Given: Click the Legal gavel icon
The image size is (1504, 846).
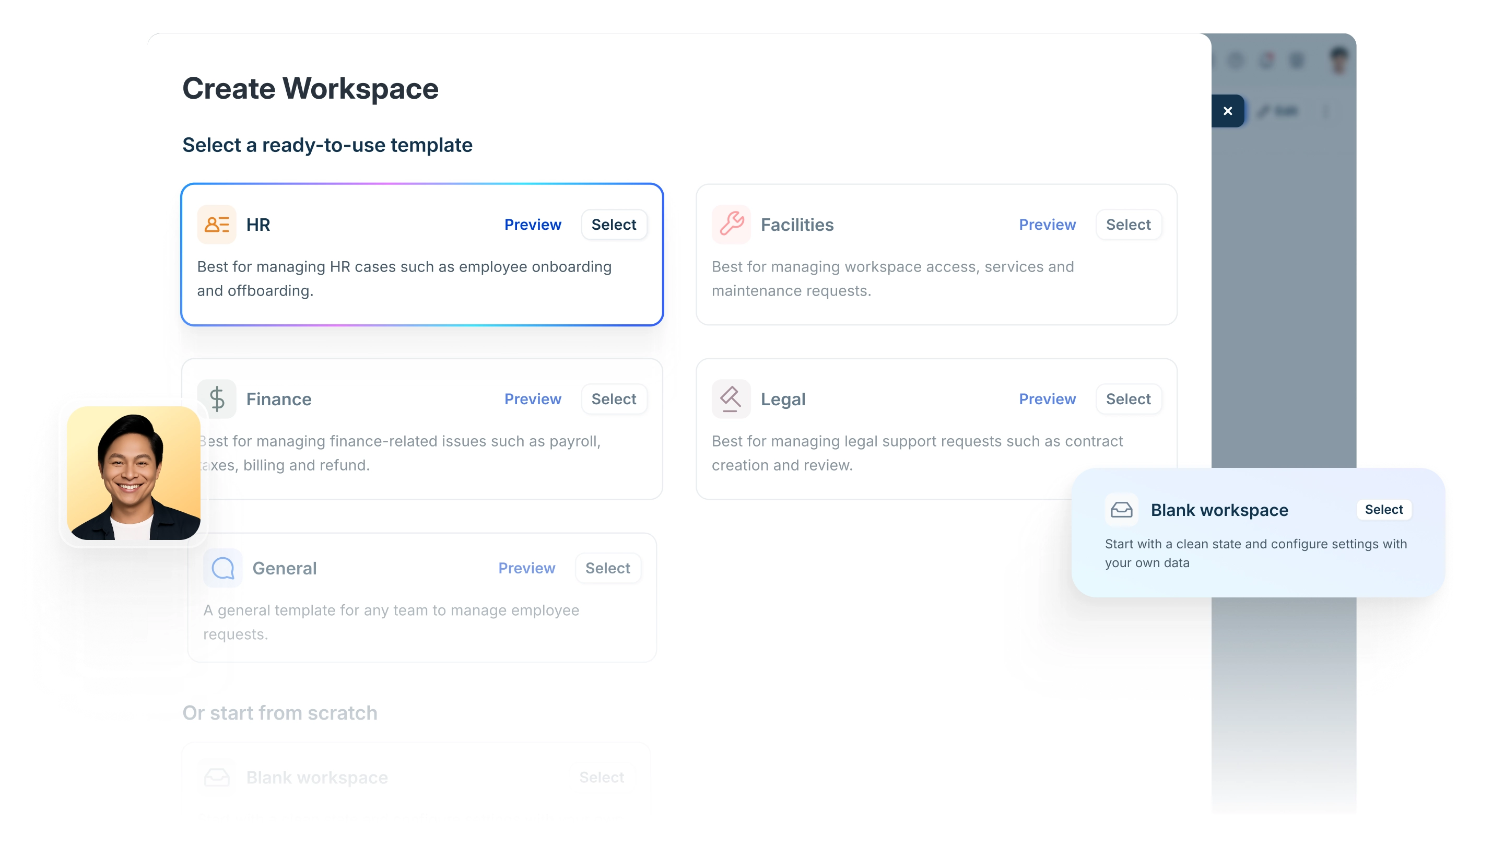Looking at the screenshot, I should 731,399.
